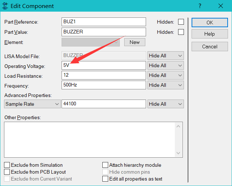Open the Sample Rate advanced property dropdown
Viewport: 232px width, 186px height.
(x=32, y=104)
